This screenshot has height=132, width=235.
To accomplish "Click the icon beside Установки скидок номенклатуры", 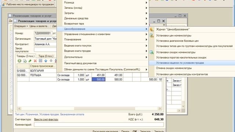I will (152, 52).
